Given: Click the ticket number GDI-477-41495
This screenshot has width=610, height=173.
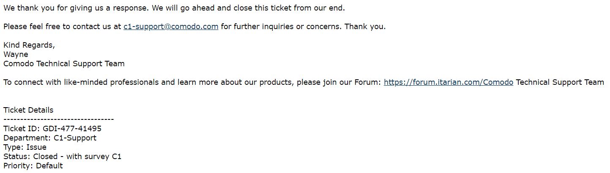Looking at the screenshot, I should [x=72, y=129].
